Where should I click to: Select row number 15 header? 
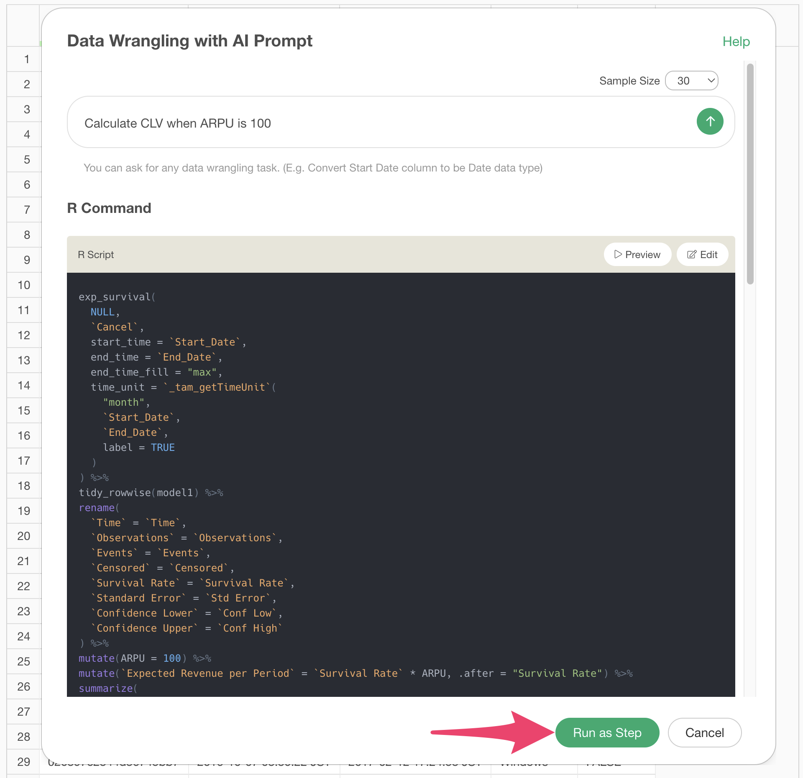point(24,410)
